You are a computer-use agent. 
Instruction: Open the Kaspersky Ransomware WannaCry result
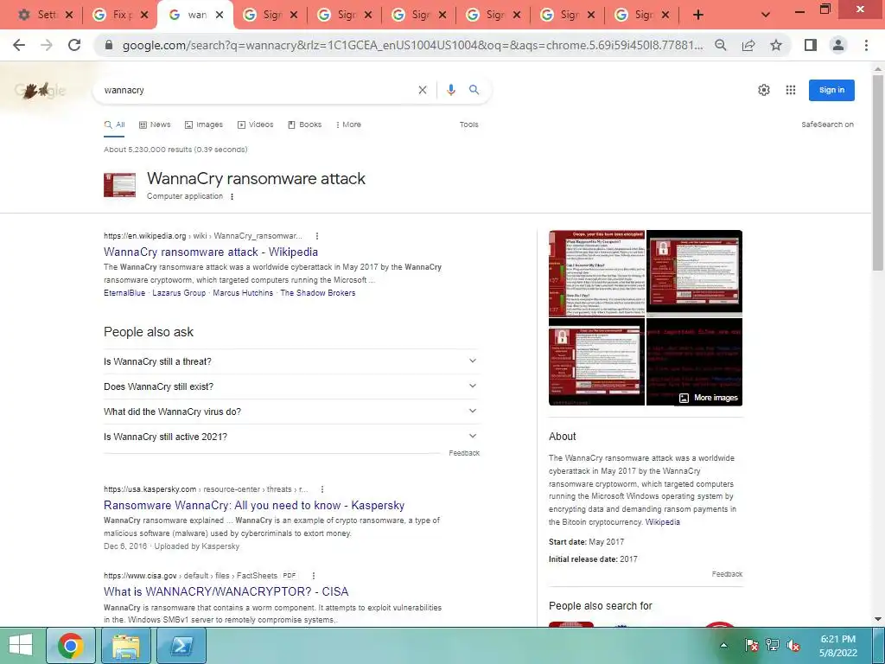tap(254, 505)
